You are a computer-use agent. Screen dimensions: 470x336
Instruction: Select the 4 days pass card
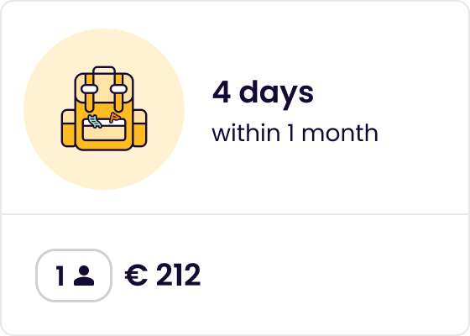(235, 168)
